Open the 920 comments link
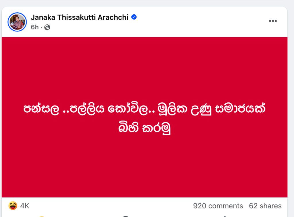This screenshot has width=294, height=217. click(x=218, y=206)
